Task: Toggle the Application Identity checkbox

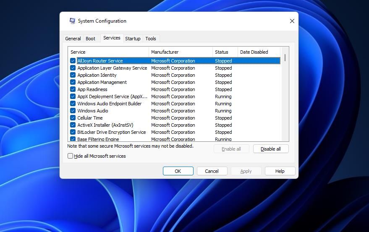Action: tap(73, 75)
